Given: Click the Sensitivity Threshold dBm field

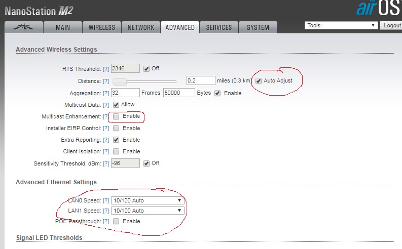Looking at the screenshot, I should coord(125,163).
